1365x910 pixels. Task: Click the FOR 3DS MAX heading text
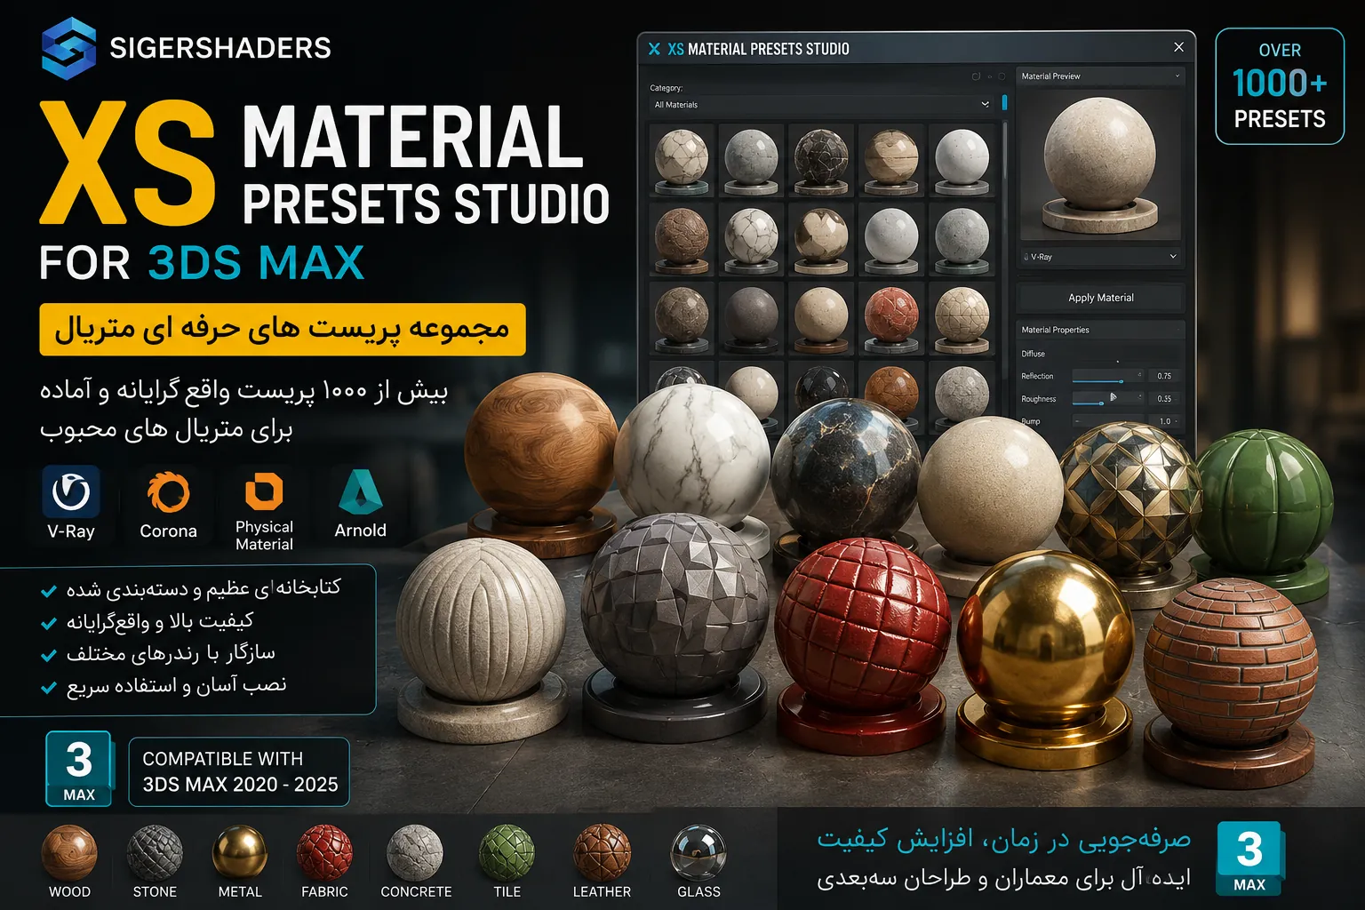202,263
